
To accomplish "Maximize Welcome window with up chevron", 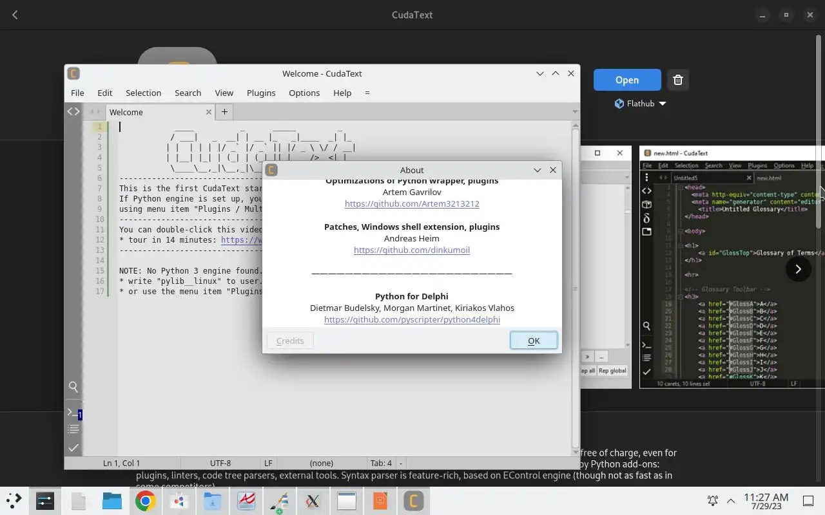I will tap(555, 73).
